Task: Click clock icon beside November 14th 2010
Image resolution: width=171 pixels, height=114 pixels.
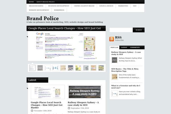Action: click(x=32, y=111)
